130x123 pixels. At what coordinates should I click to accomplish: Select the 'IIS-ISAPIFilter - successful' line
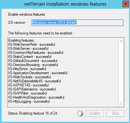point(27,93)
